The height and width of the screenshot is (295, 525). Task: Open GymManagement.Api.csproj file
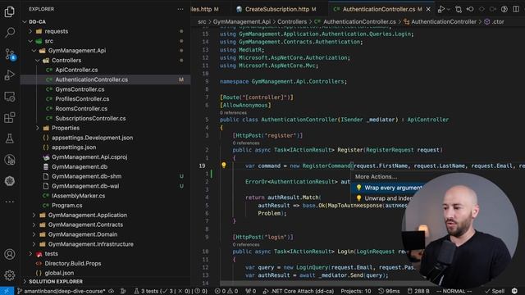point(89,157)
